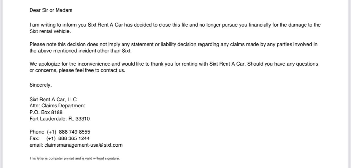The width and height of the screenshot is (351, 168).
Task: Click the fax number 888 365 1244
Action: [x=74, y=138]
